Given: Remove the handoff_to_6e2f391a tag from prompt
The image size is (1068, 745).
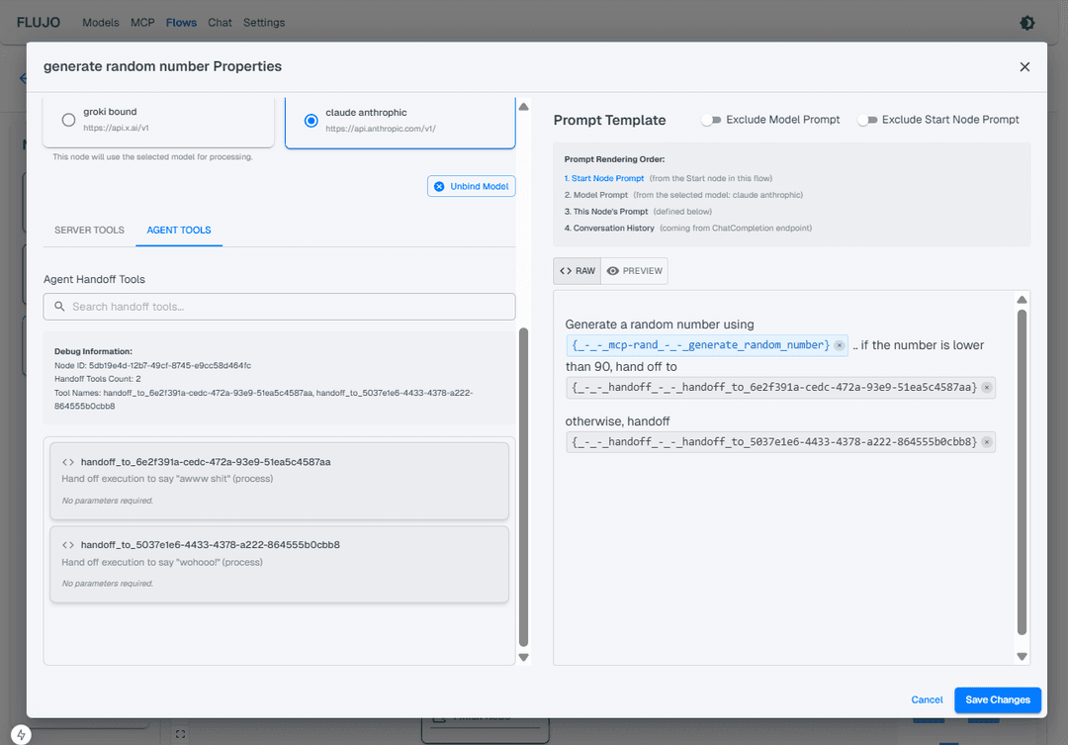Looking at the screenshot, I should point(986,387).
